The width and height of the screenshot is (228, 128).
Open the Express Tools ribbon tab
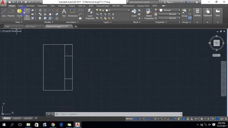point(143,6)
